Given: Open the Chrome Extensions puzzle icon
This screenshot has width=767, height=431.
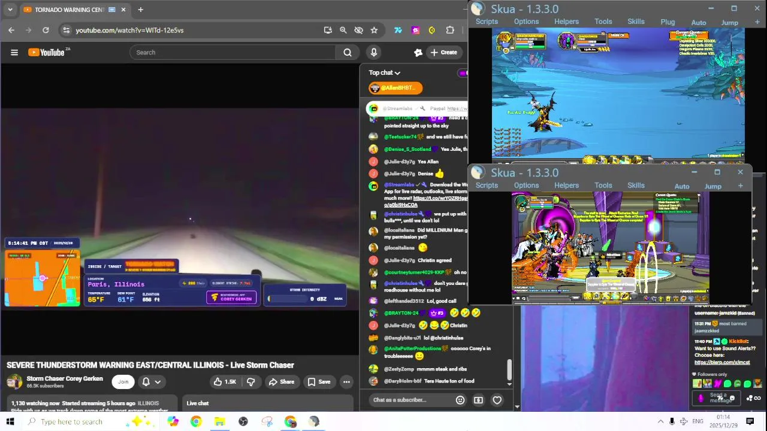Looking at the screenshot, I should pyautogui.click(x=450, y=30).
